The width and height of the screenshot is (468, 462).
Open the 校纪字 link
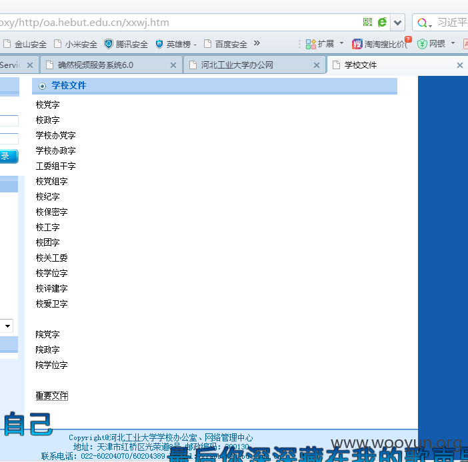tap(48, 196)
